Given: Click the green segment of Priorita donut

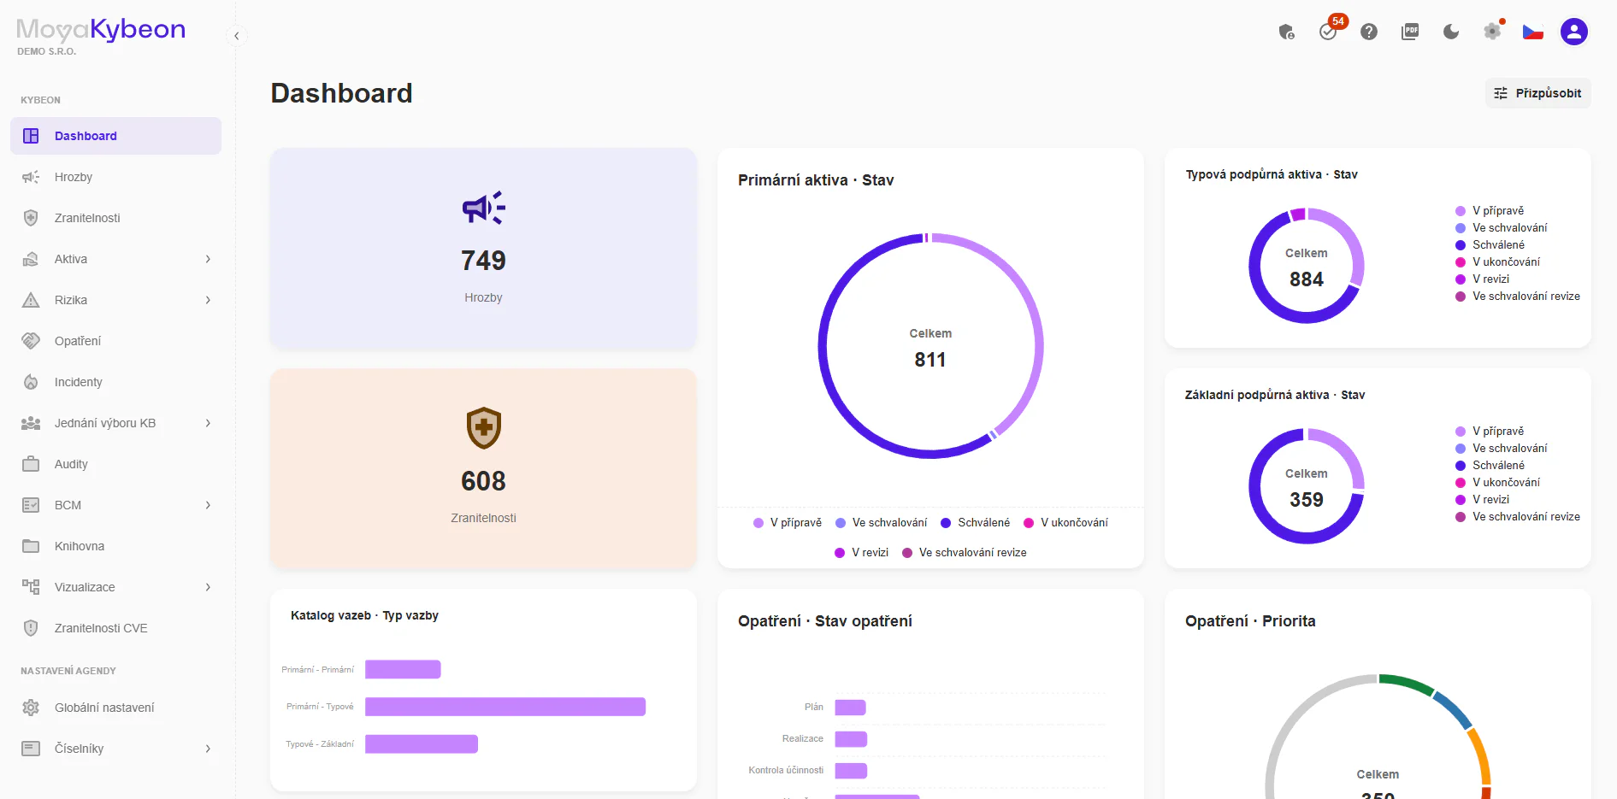Looking at the screenshot, I should pyautogui.click(x=1406, y=682).
